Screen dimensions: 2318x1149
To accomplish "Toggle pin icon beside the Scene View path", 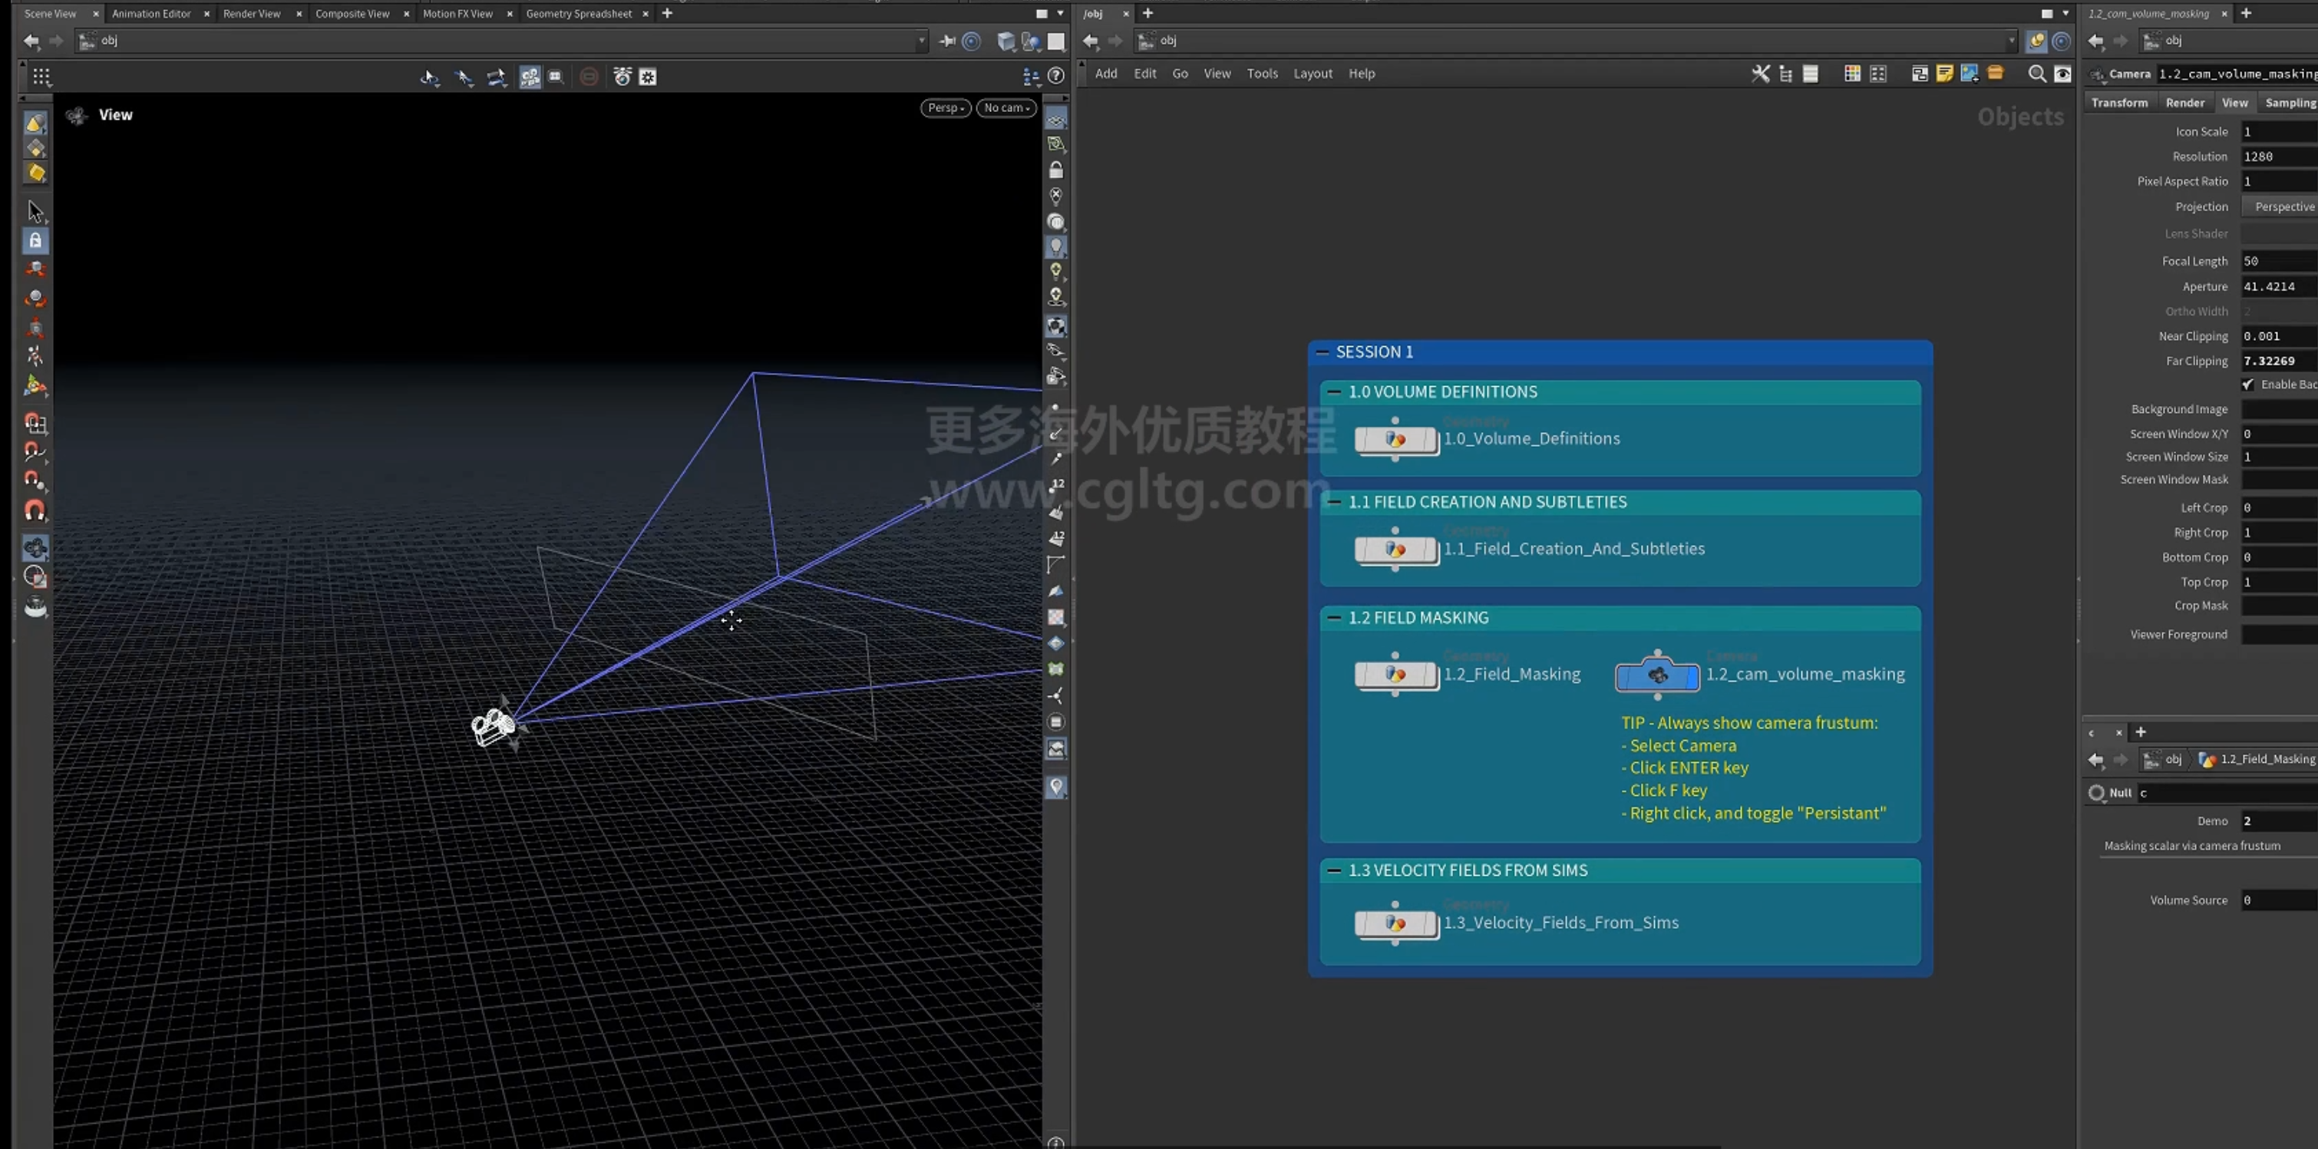I will [946, 41].
